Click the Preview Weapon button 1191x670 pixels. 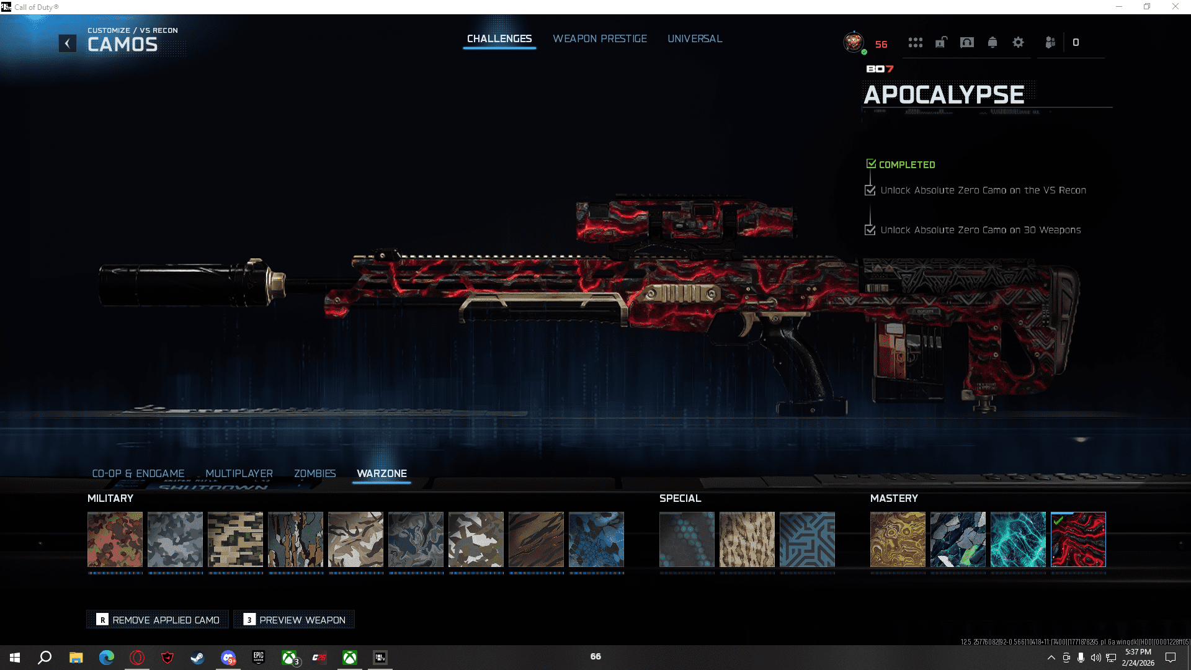[x=294, y=620]
